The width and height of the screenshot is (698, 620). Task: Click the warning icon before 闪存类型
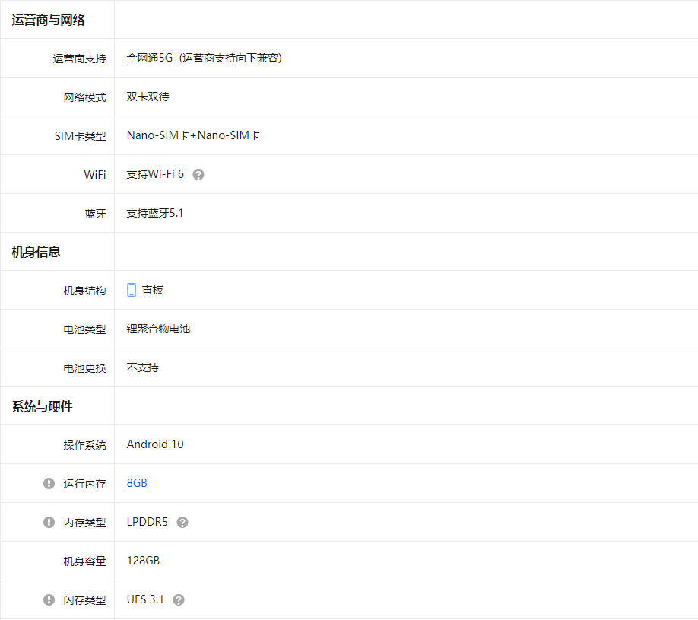pos(49,600)
